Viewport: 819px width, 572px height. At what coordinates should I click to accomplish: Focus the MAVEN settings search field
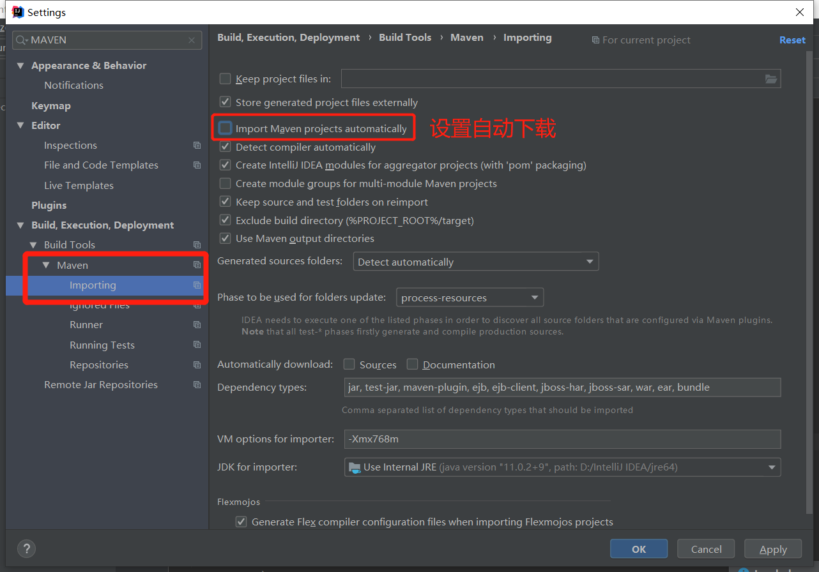coord(107,40)
